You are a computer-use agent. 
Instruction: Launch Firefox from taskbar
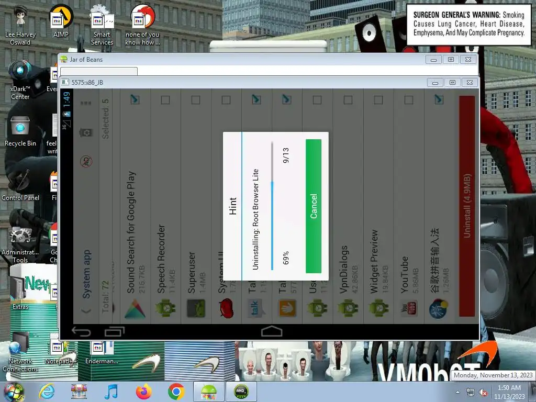[143, 392]
